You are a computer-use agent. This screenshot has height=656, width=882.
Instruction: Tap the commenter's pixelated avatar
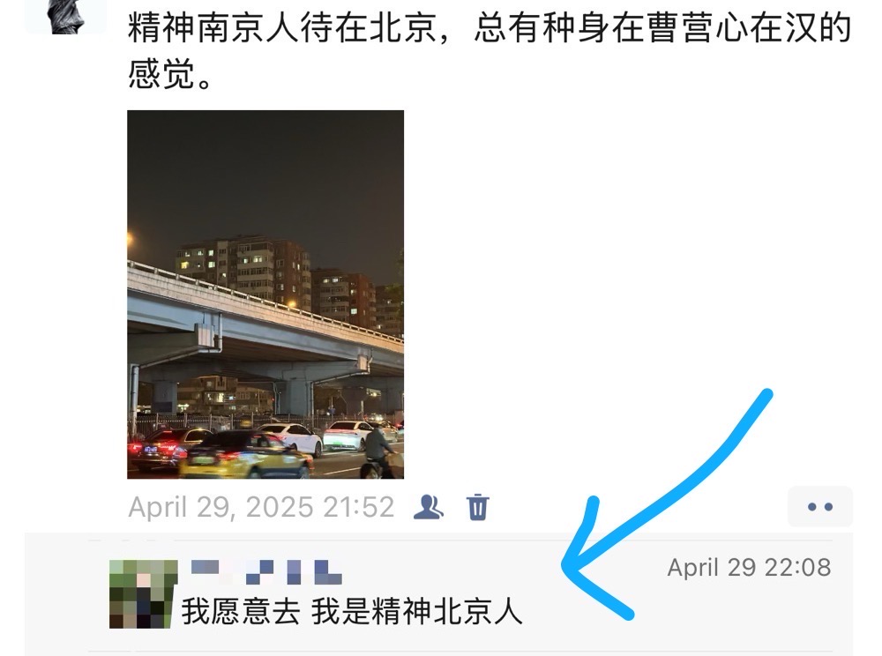(144, 593)
